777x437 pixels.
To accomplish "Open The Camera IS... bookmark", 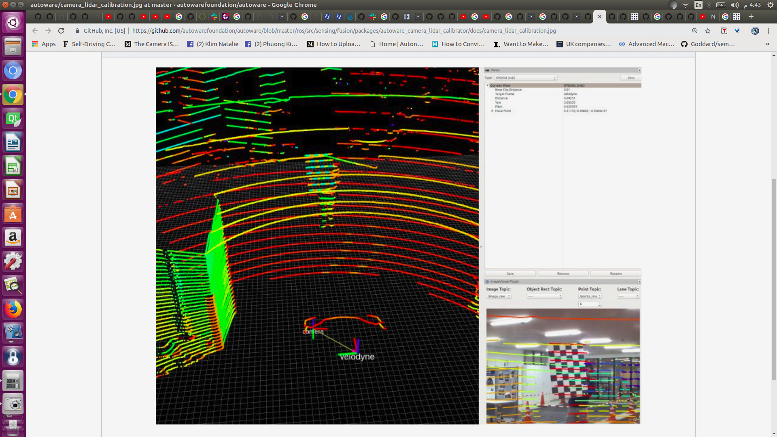I will coord(152,44).
